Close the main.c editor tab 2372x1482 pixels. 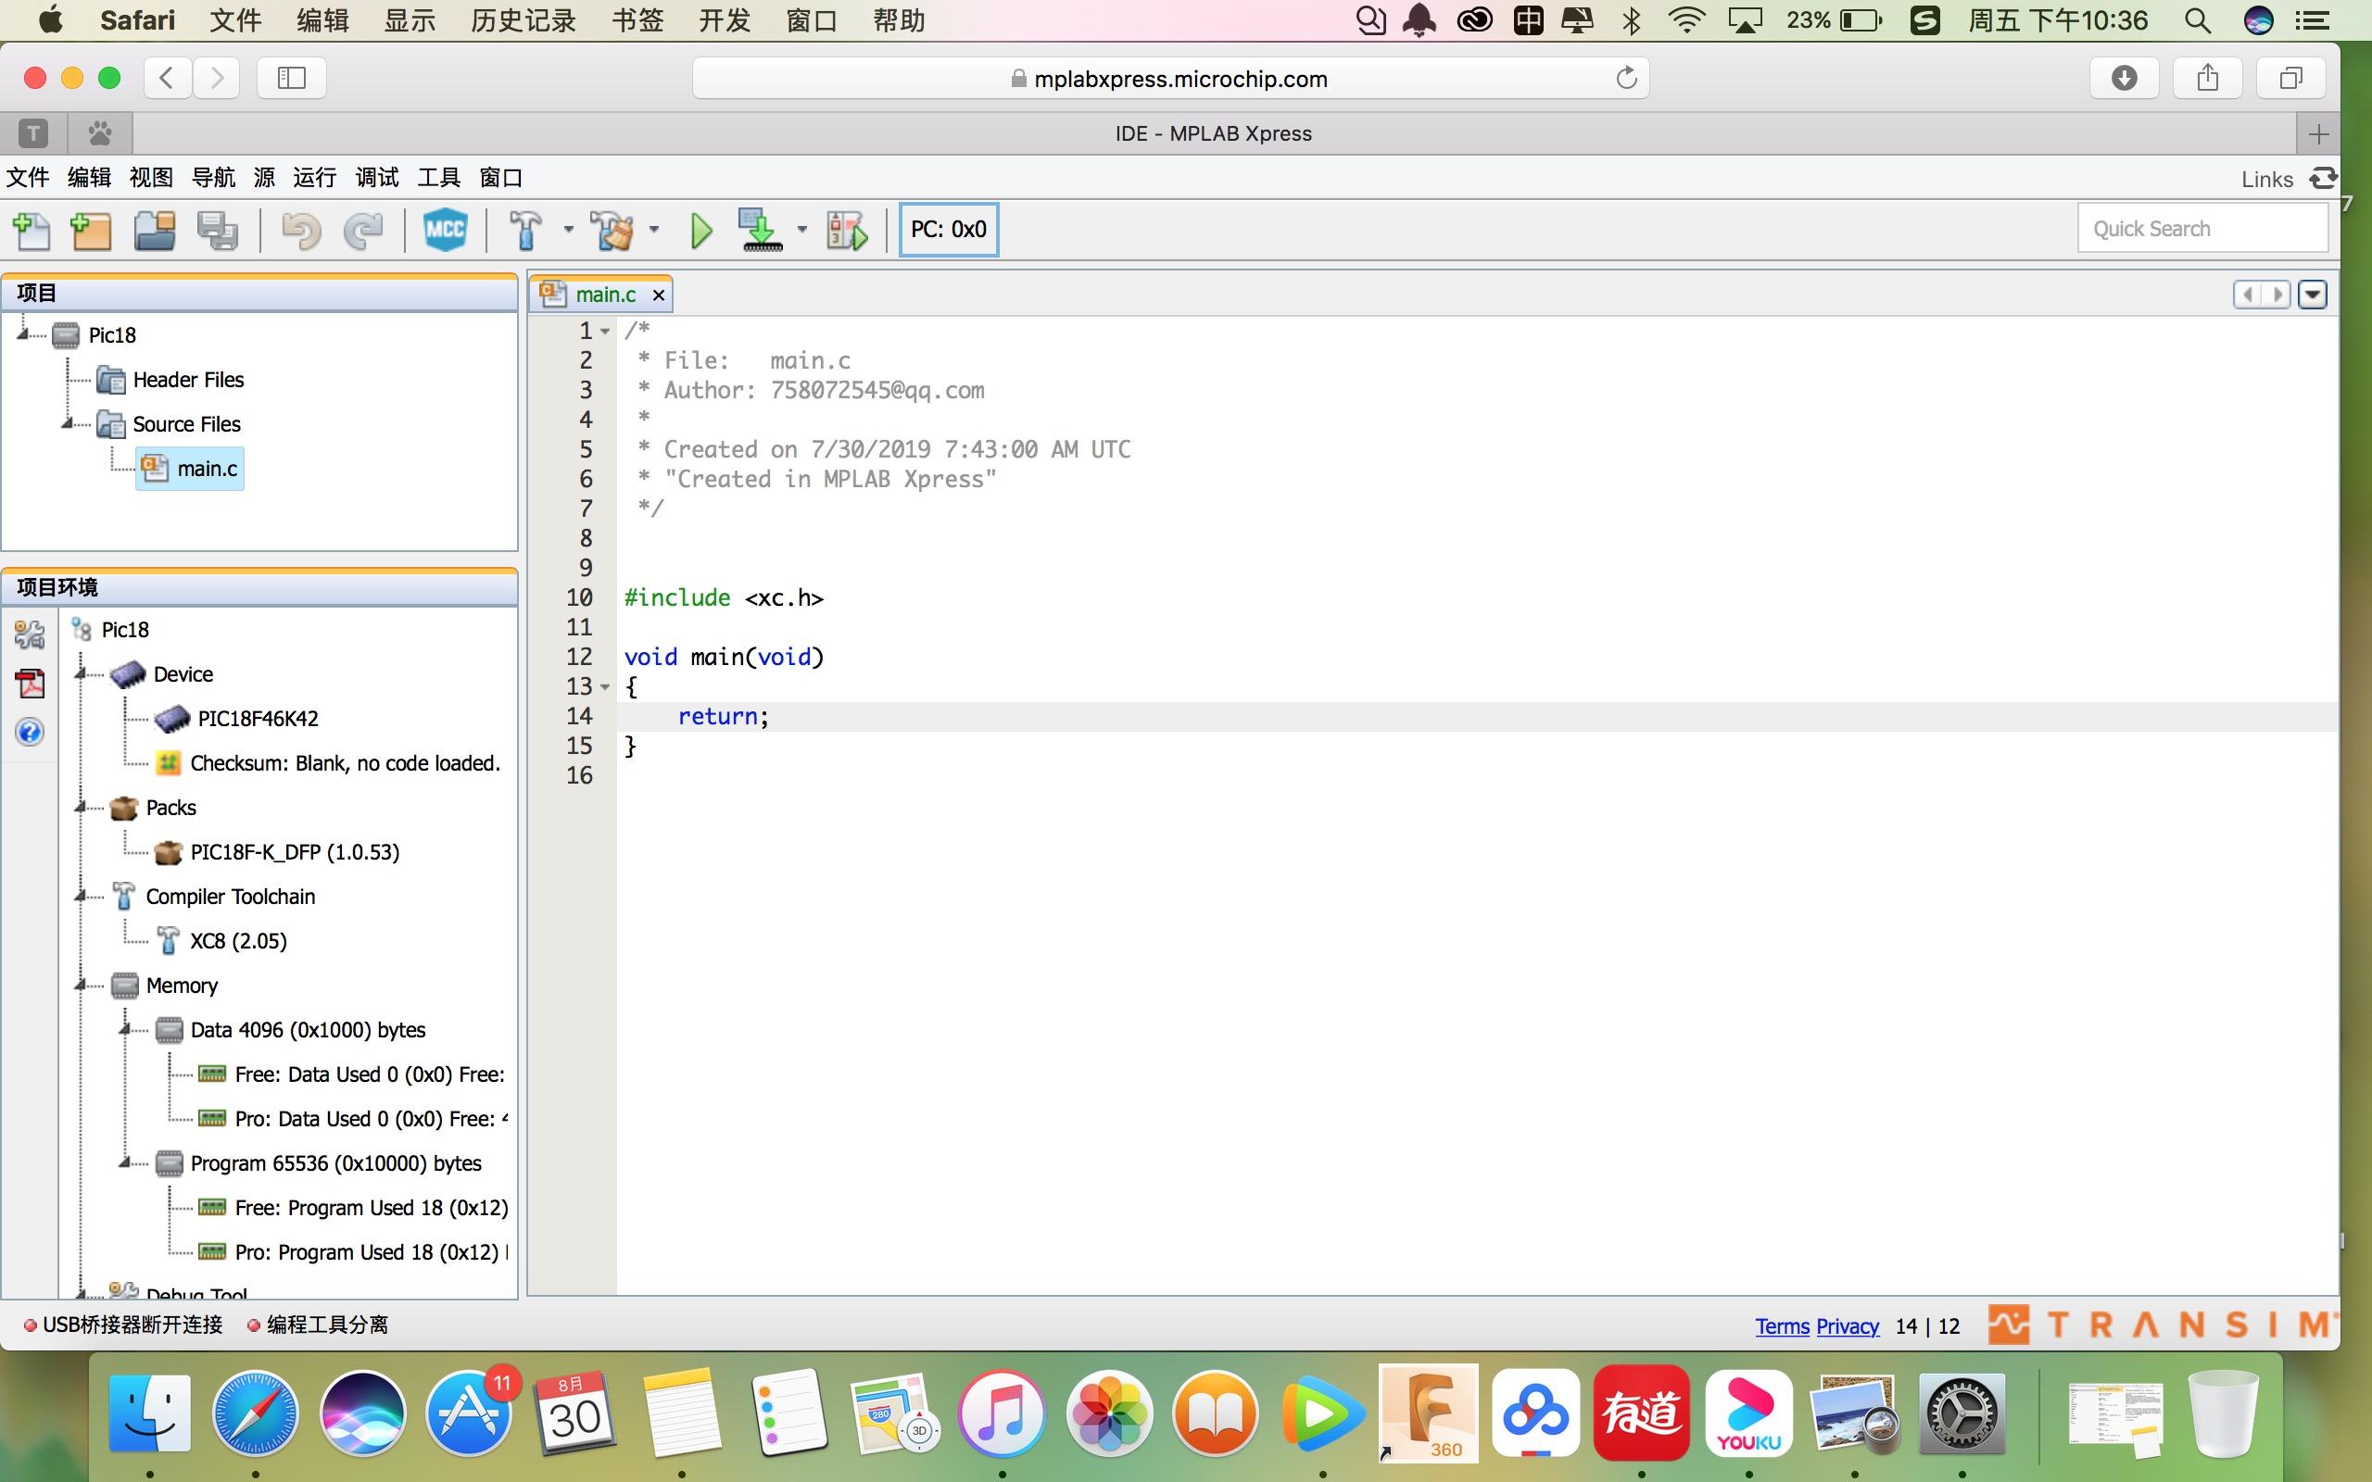click(x=659, y=295)
